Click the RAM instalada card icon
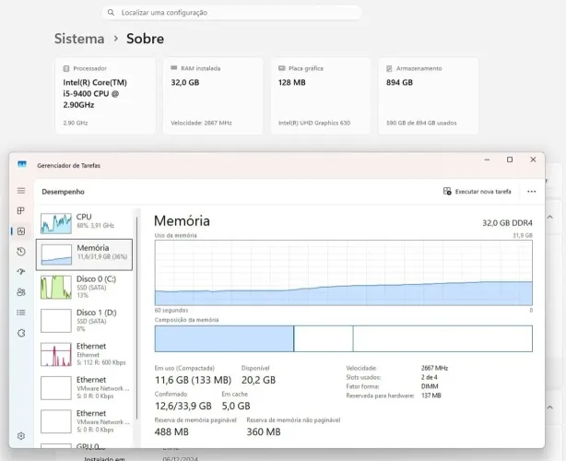 pyautogui.click(x=173, y=68)
